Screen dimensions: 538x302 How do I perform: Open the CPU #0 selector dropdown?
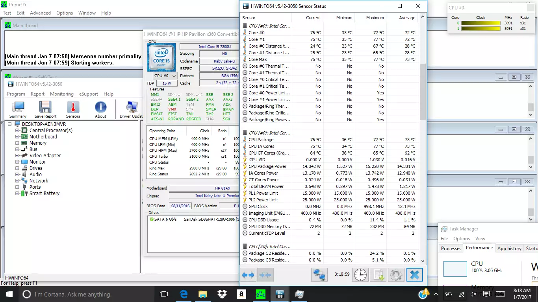pos(165,76)
